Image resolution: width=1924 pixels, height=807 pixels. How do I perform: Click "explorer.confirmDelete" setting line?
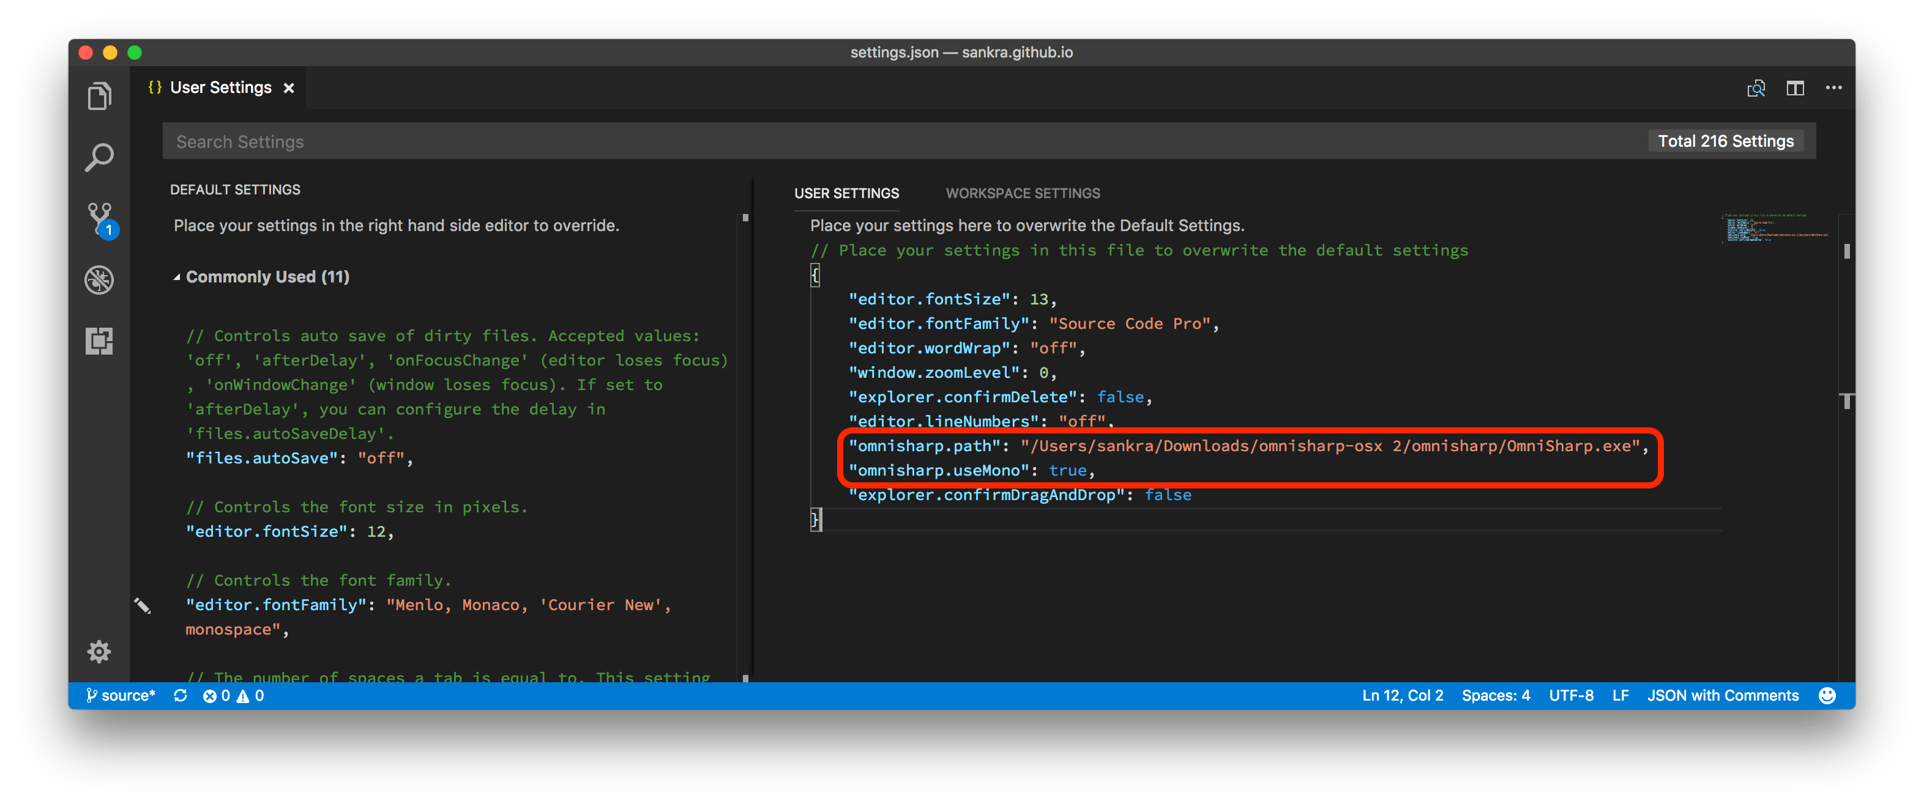pyautogui.click(x=1000, y=397)
